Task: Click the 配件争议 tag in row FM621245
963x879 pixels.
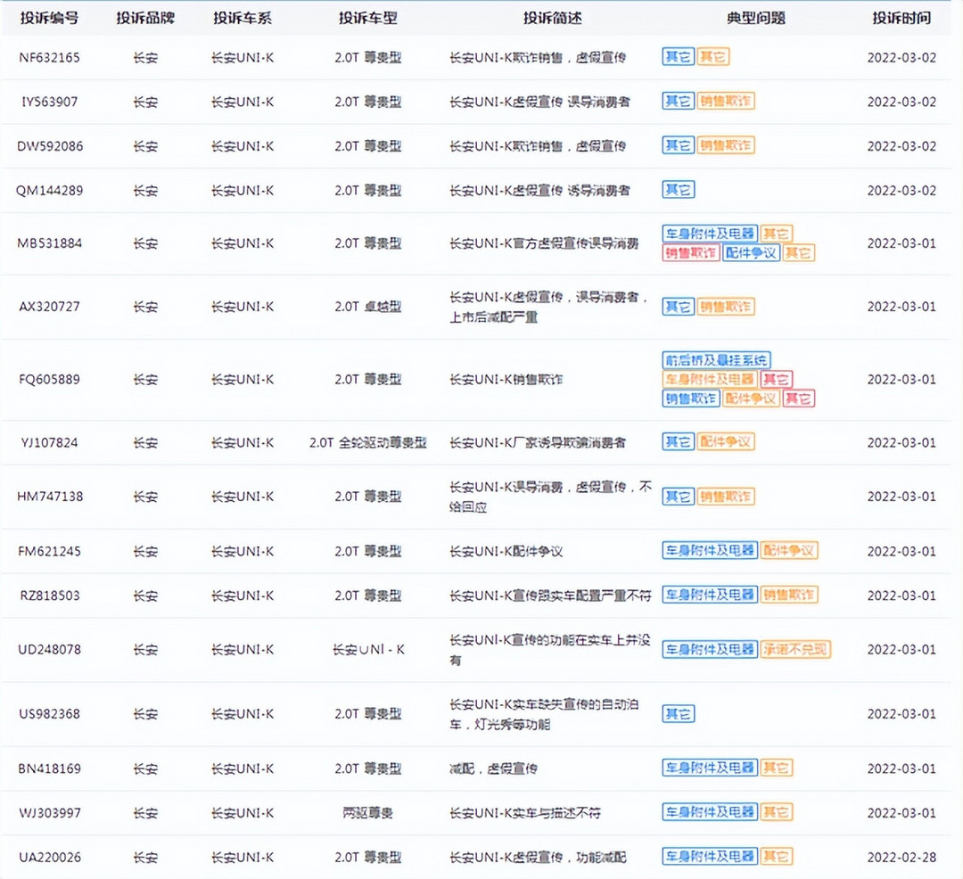Action: coord(788,550)
